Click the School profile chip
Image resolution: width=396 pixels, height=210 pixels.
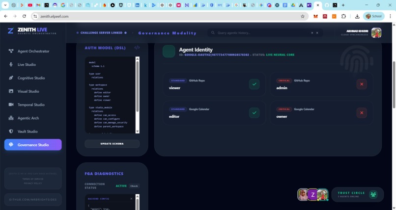(x=374, y=16)
